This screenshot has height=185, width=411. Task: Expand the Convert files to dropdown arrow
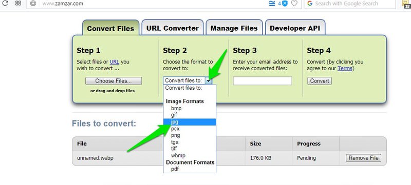(209, 81)
